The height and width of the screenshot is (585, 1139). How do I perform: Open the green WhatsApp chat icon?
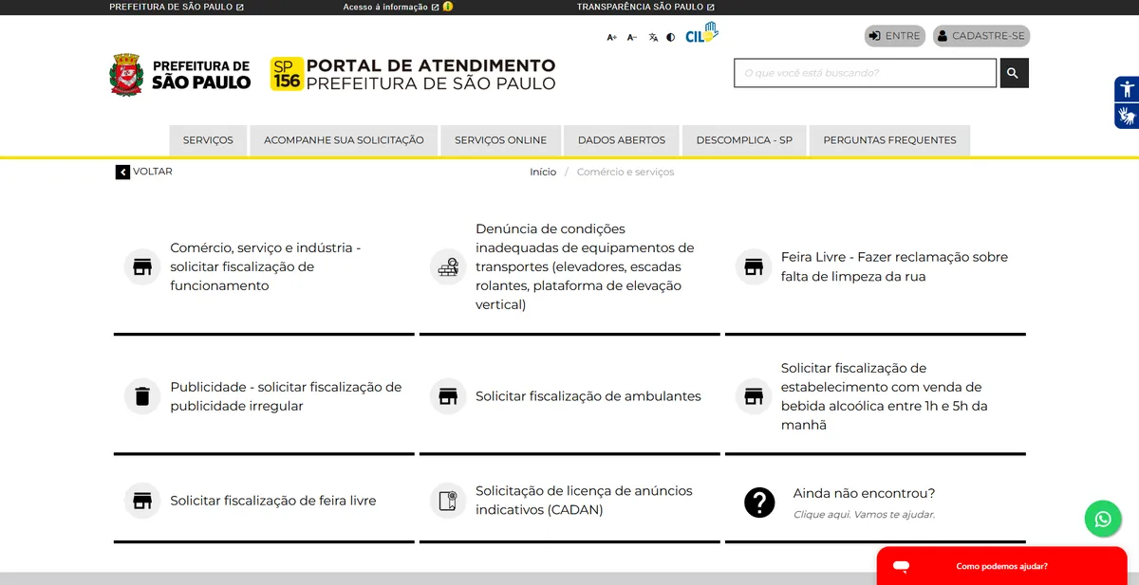click(1102, 519)
